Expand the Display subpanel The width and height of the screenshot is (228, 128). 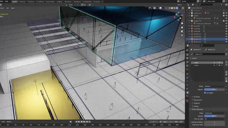point(192,106)
